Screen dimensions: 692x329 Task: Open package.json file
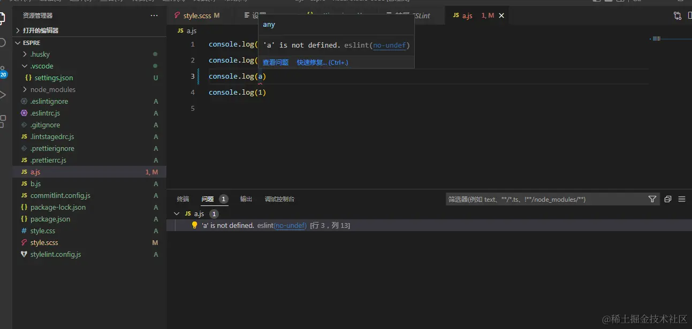pos(50,219)
